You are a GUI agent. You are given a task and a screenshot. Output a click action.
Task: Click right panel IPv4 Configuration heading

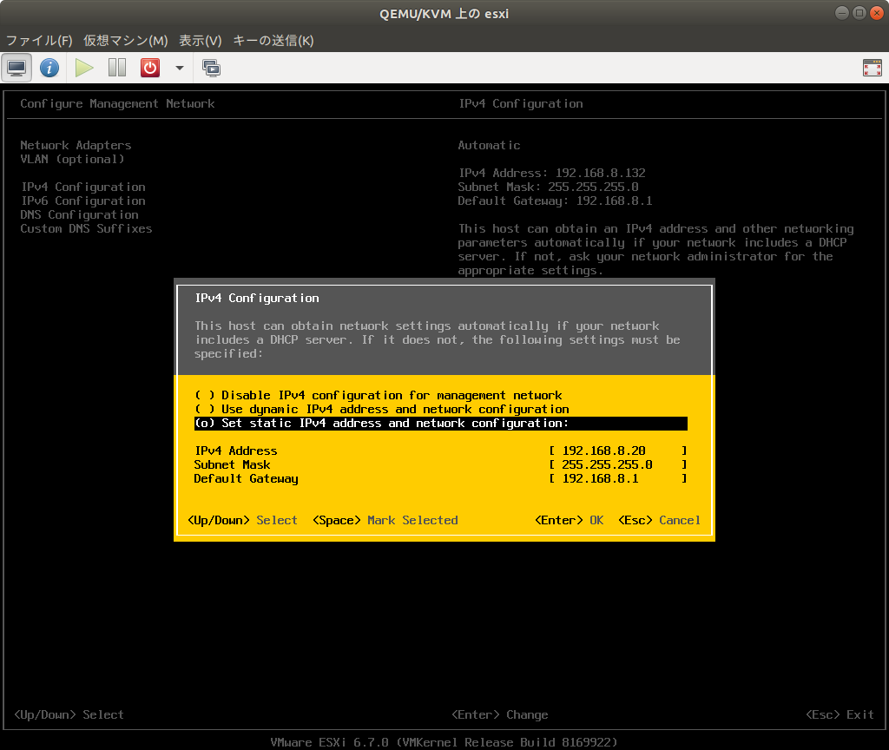tap(521, 104)
